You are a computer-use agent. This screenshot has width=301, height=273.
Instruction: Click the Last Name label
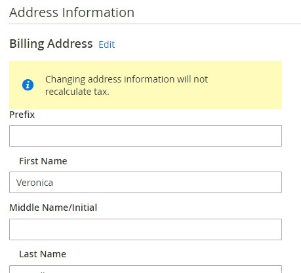coord(43,254)
